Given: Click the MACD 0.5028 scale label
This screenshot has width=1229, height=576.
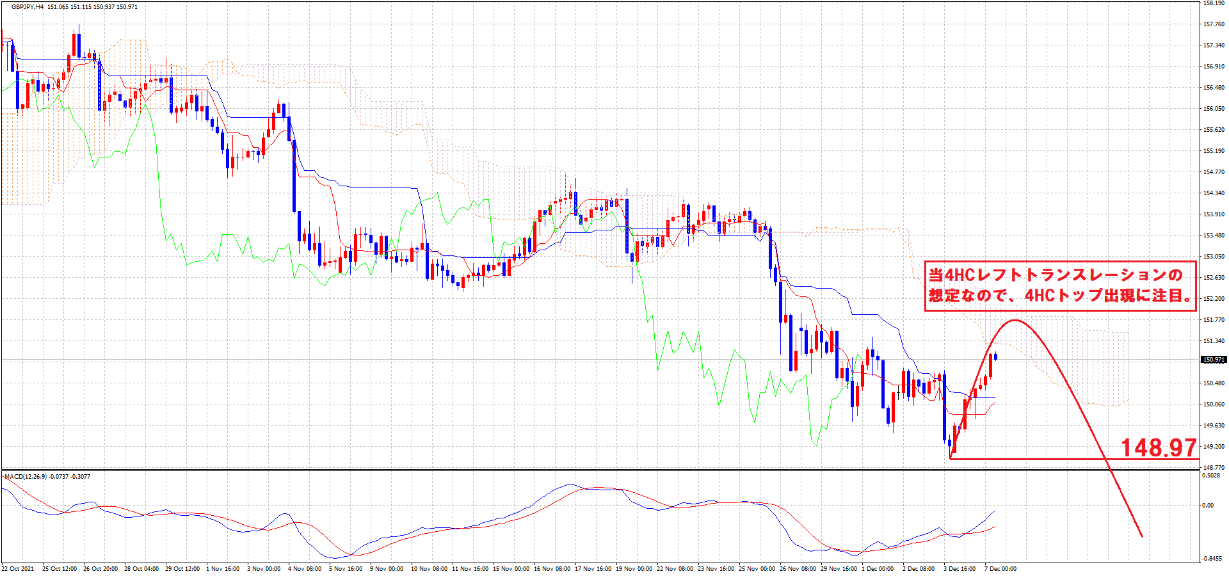Looking at the screenshot, I should pyautogui.click(x=1212, y=476).
